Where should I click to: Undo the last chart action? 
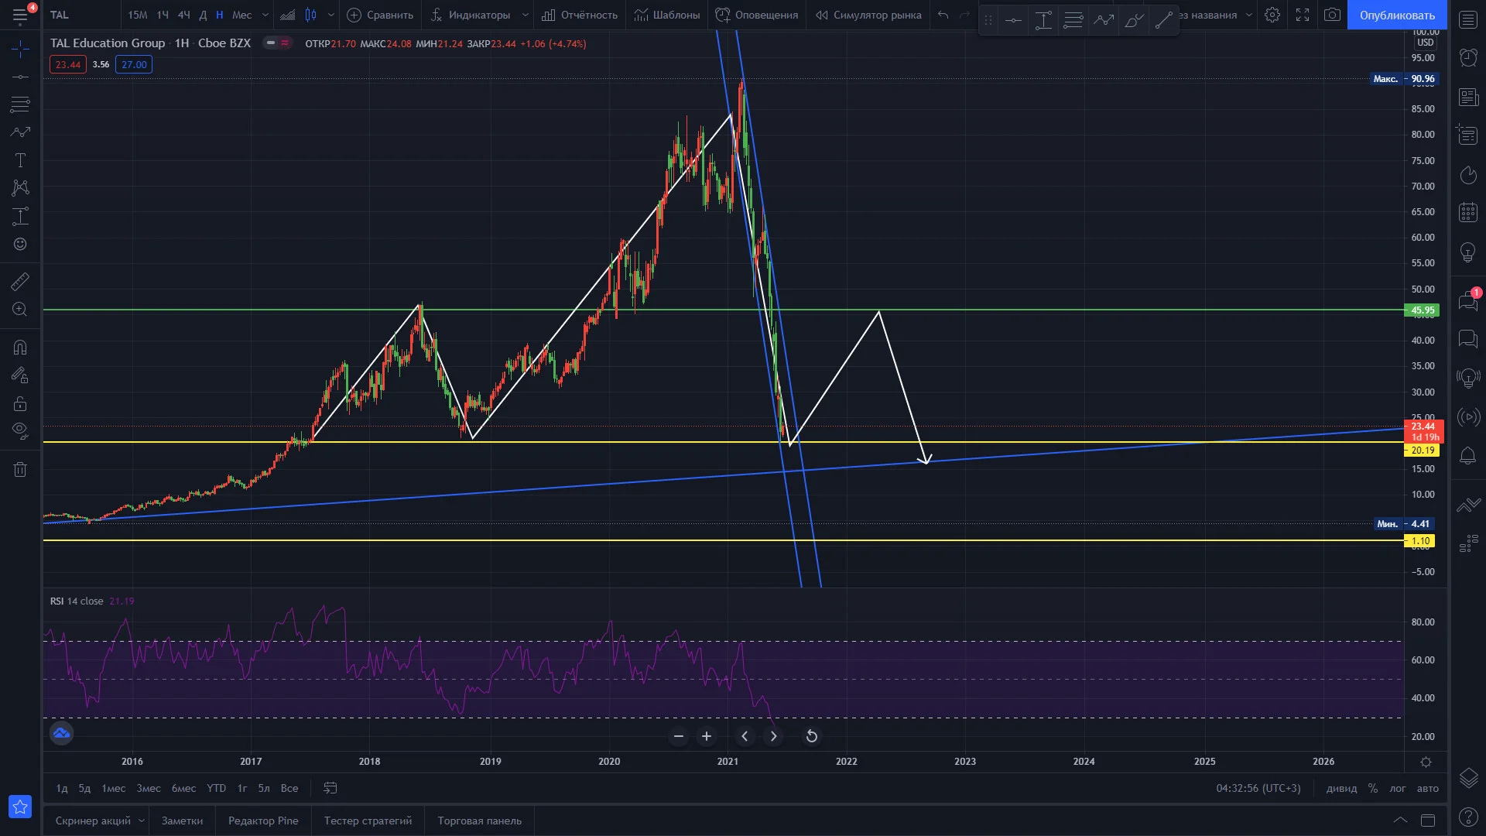click(943, 15)
